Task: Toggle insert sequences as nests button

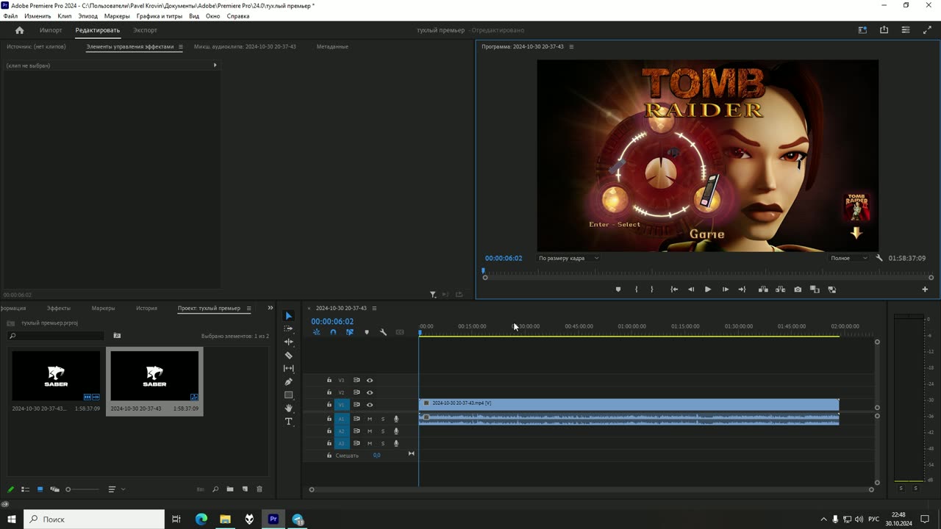Action: point(316,332)
